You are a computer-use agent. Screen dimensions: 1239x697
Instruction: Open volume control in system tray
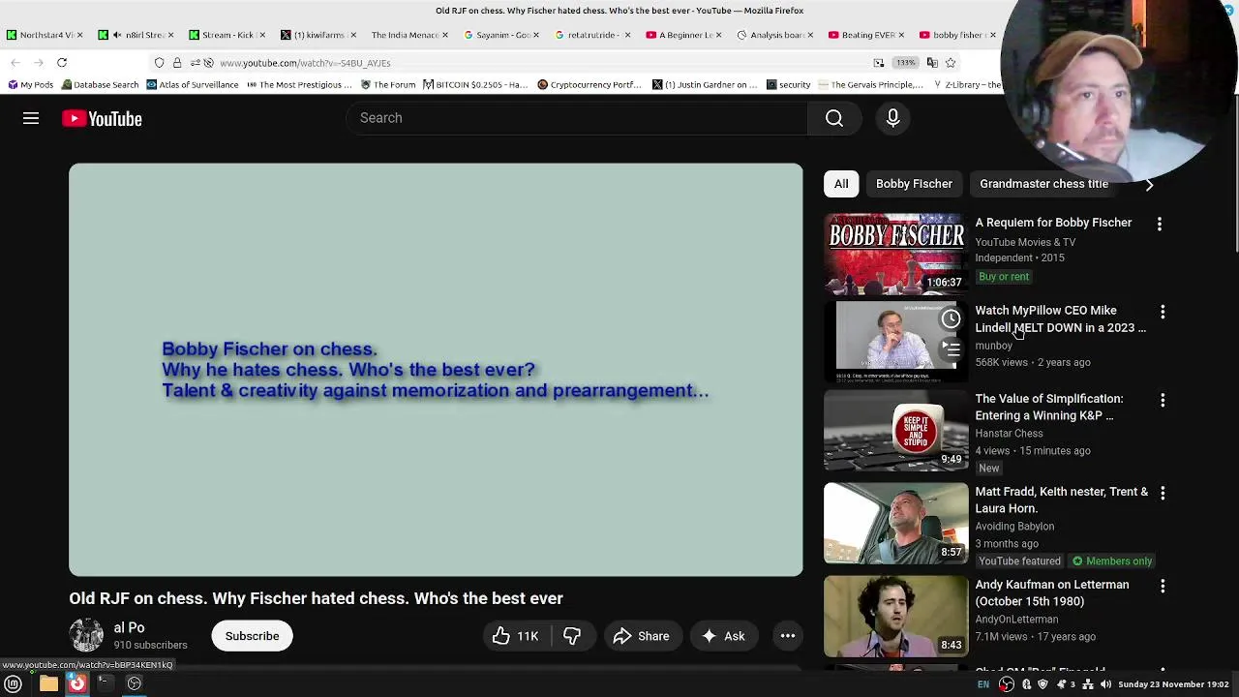pos(1105,684)
